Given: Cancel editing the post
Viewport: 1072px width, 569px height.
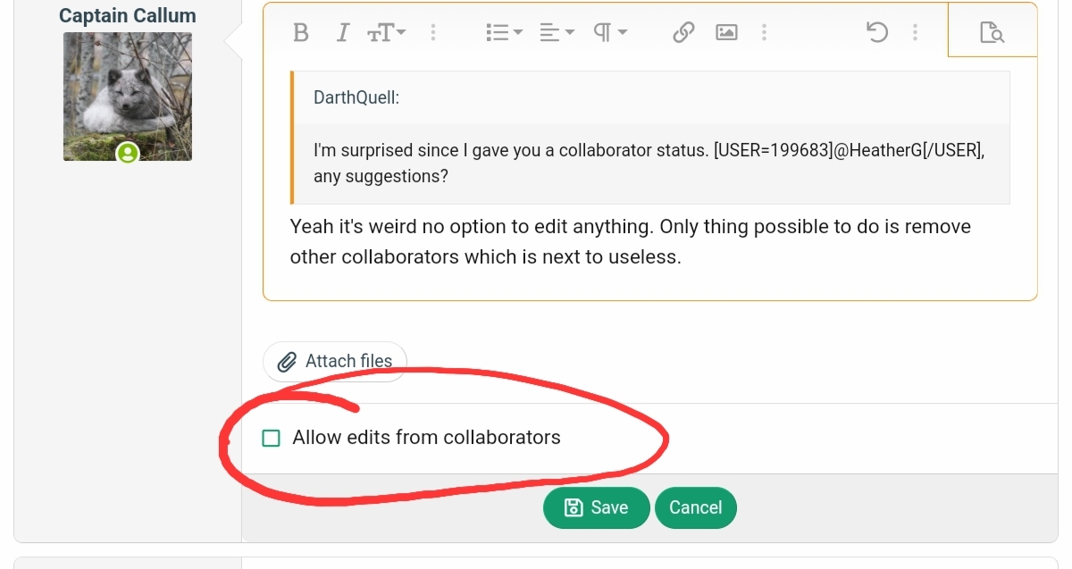Looking at the screenshot, I should coord(695,507).
